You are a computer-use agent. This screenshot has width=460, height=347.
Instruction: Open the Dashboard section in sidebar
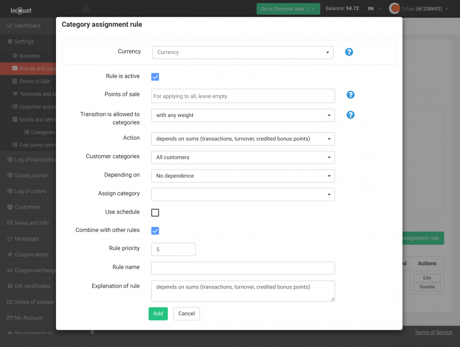pos(25,25)
